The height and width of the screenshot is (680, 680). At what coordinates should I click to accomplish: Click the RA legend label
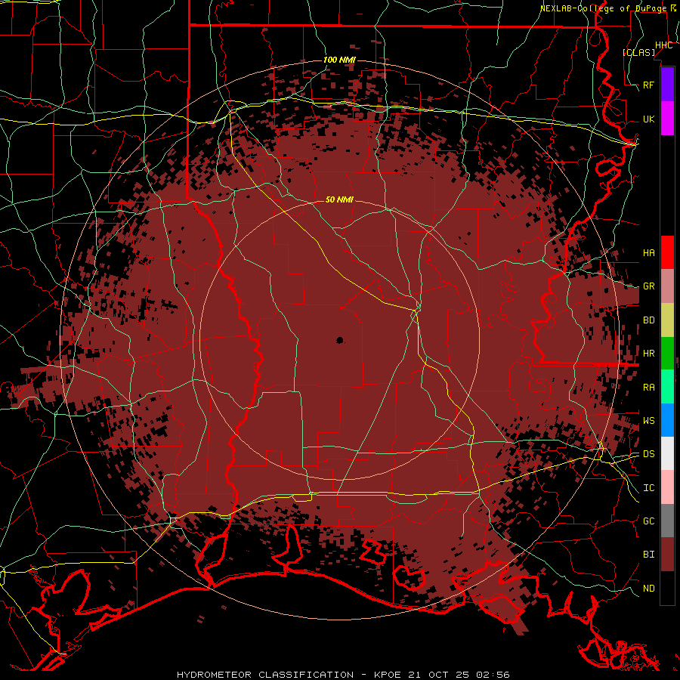click(649, 388)
